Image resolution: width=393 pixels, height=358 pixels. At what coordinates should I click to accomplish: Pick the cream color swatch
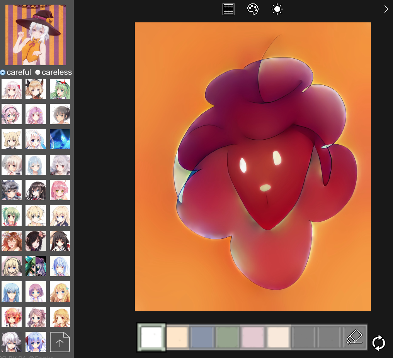click(x=278, y=337)
